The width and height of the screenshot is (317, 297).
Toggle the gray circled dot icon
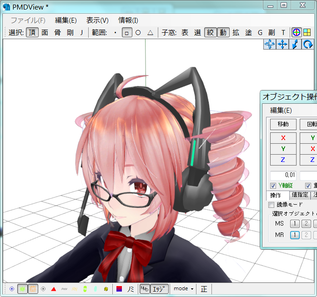(43, 289)
